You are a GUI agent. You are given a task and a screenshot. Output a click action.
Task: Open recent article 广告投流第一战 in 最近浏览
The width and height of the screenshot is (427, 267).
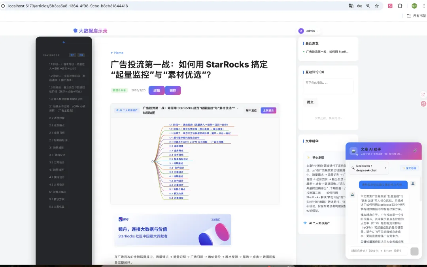coord(327,52)
